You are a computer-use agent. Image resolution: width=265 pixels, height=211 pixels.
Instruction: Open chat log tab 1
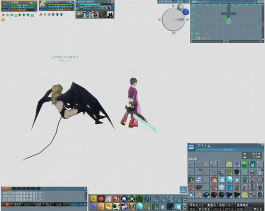(16, 189)
